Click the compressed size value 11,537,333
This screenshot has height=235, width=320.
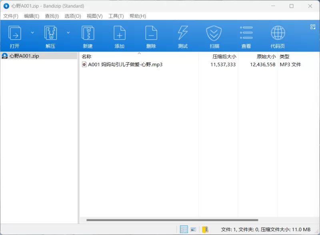[223, 65]
